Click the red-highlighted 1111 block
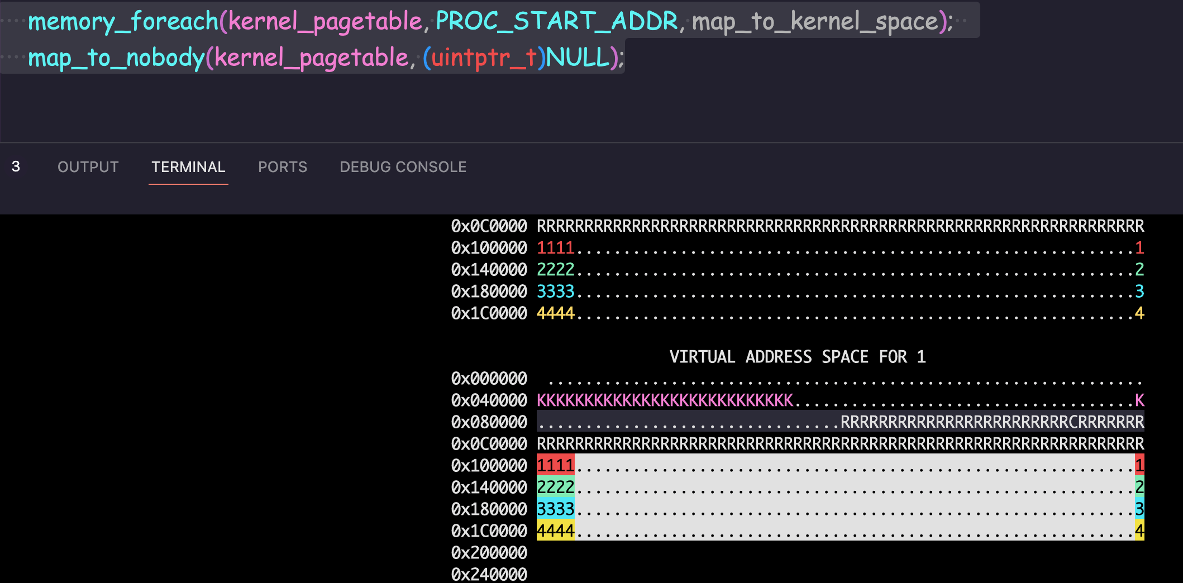Image resolution: width=1183 pixels, height=583 pixels. pyautogui.click(x=555, y=465)
